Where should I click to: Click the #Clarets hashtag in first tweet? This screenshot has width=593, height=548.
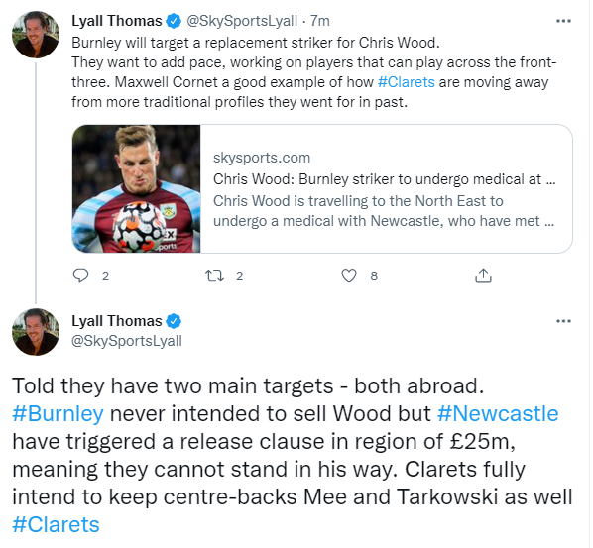[407, 82]
